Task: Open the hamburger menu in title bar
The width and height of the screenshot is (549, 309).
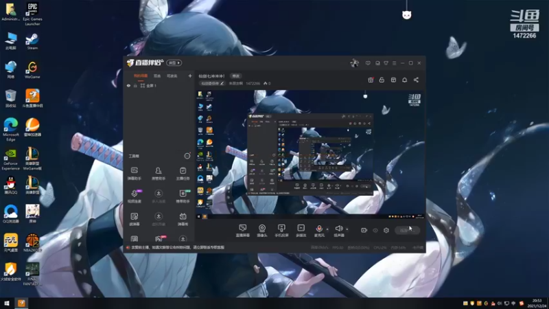Action: coord(394,63)
